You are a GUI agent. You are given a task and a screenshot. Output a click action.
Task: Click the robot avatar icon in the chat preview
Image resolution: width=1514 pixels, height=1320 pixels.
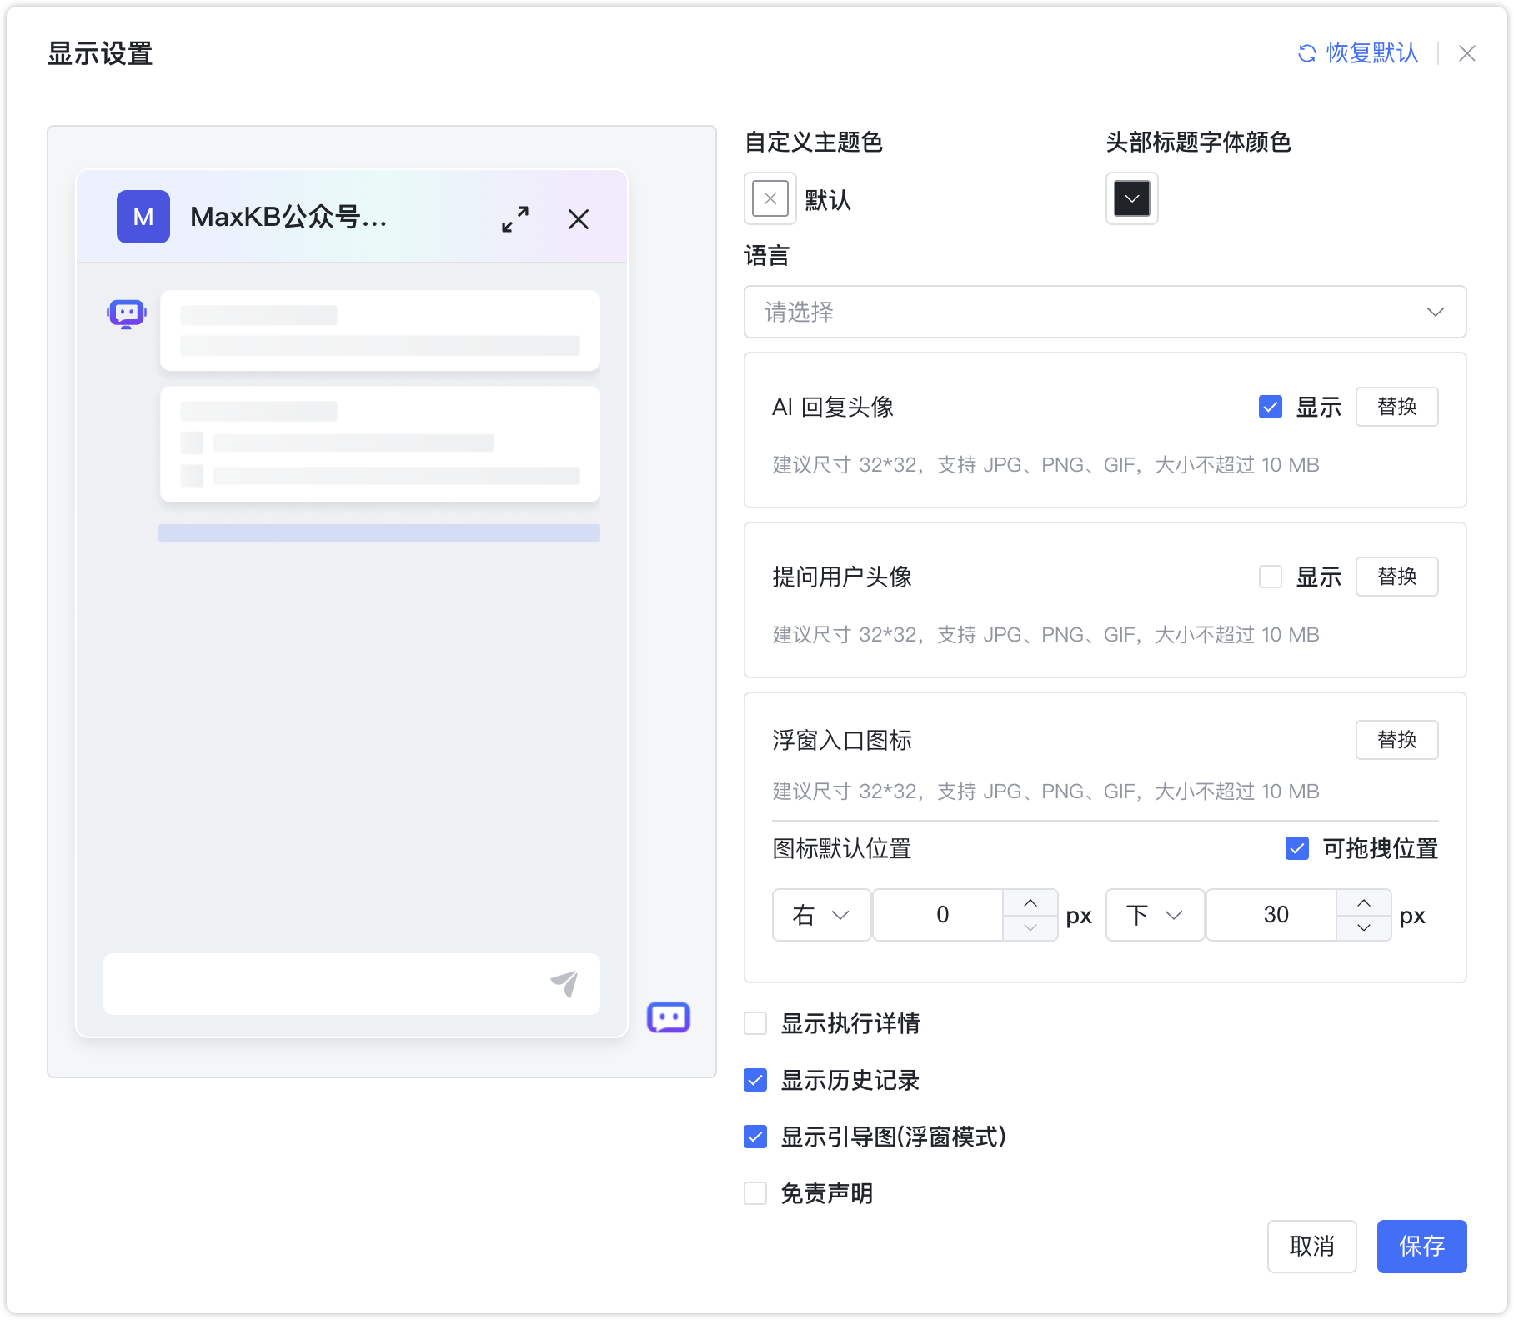(125, 313)
